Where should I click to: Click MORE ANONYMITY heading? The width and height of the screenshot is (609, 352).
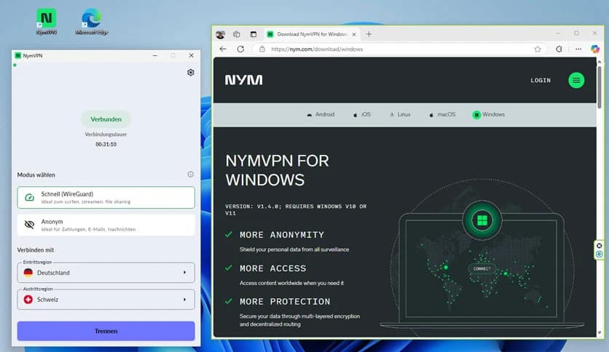(282, 235)
